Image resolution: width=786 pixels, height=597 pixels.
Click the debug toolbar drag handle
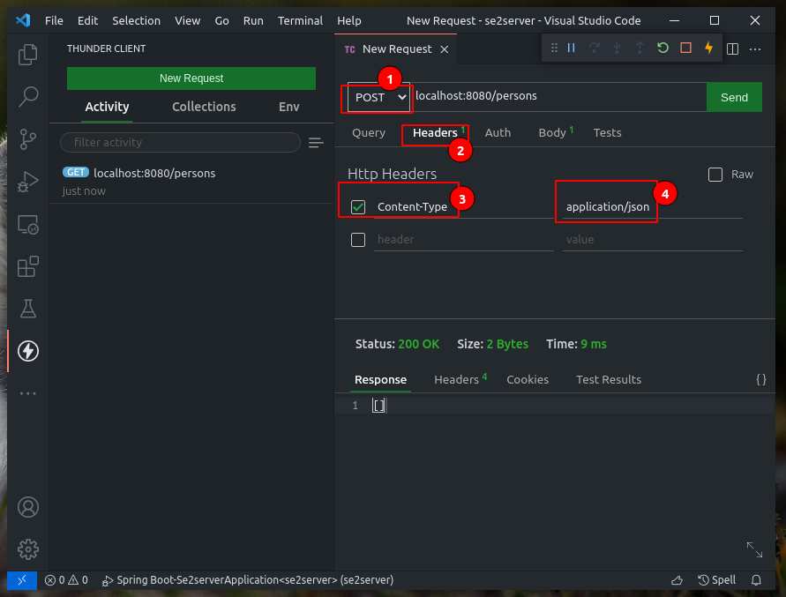pos(554,48)
